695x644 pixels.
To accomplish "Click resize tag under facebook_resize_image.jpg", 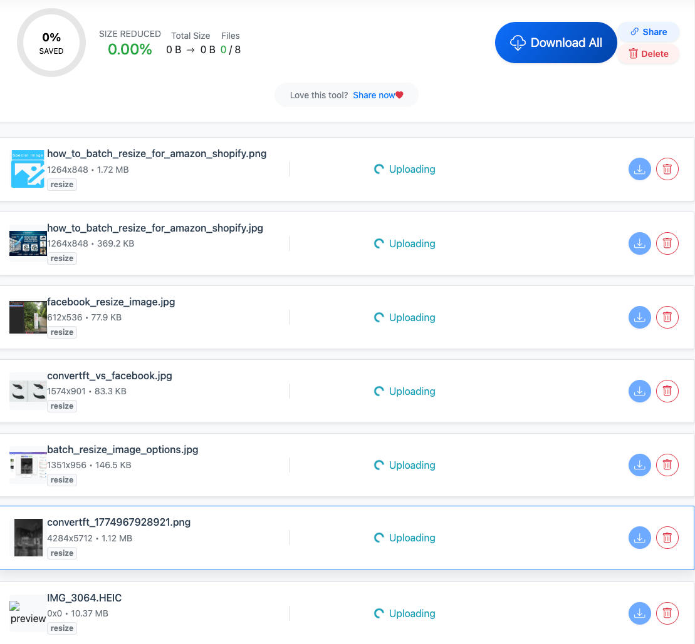I will [x=61, y=332].
